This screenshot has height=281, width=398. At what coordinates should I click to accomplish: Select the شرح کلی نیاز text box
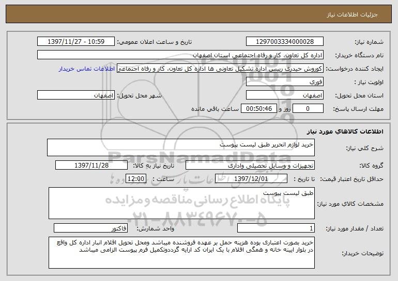coord(181,147)
